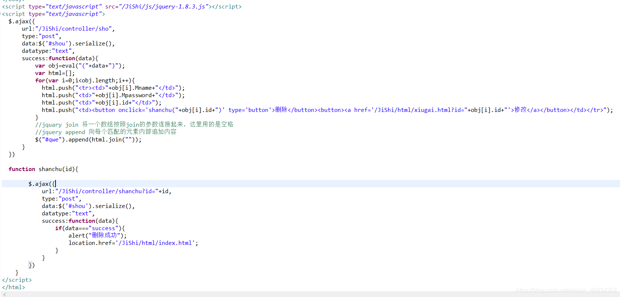Click the alert("删除成功") line

pyautogui.click(x=97, y=236)
